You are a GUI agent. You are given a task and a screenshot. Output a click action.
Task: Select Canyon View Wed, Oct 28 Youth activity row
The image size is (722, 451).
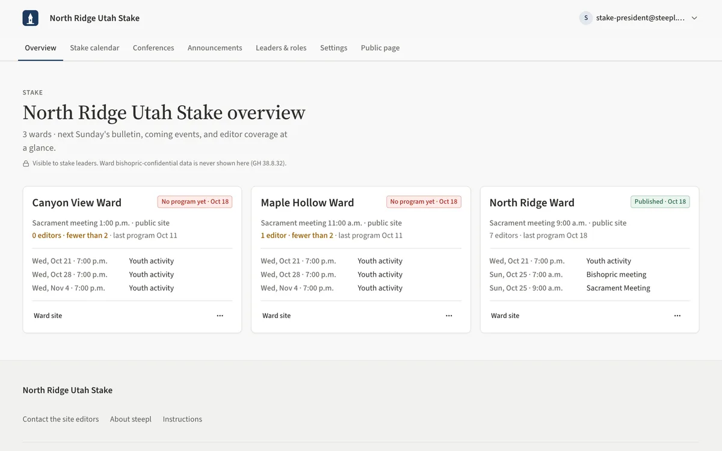pyautogui.click(x=132, y=274)
